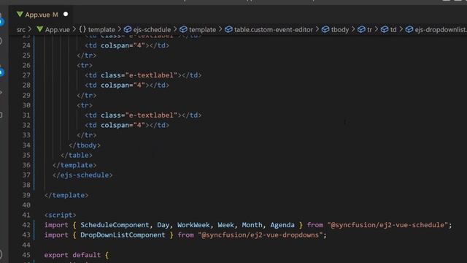
Task: Click cube icon beside td breadcrumb
Action: tap(385, 29)
